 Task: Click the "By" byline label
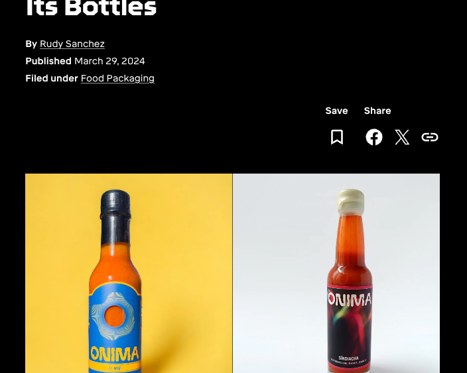click(31, 44)
